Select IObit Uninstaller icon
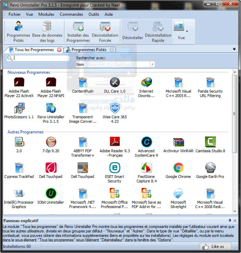This screenshot has height=253, width=241. click(x=51, y=196)
